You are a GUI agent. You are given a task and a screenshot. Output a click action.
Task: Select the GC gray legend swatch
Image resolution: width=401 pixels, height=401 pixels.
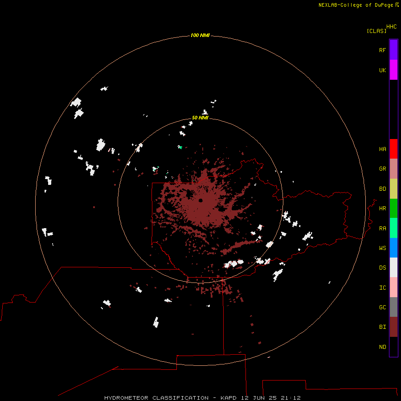[393, 307]
